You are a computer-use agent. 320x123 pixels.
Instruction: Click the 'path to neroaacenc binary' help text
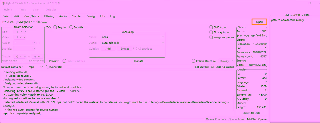coord(287,20)
